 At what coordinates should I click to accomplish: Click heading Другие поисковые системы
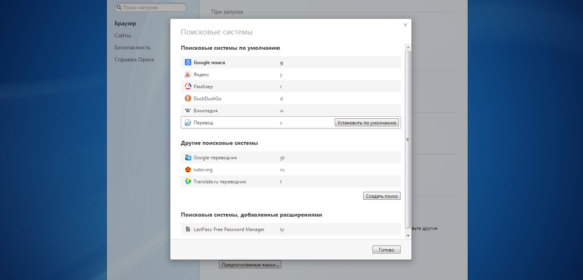(x=219, y=143)
